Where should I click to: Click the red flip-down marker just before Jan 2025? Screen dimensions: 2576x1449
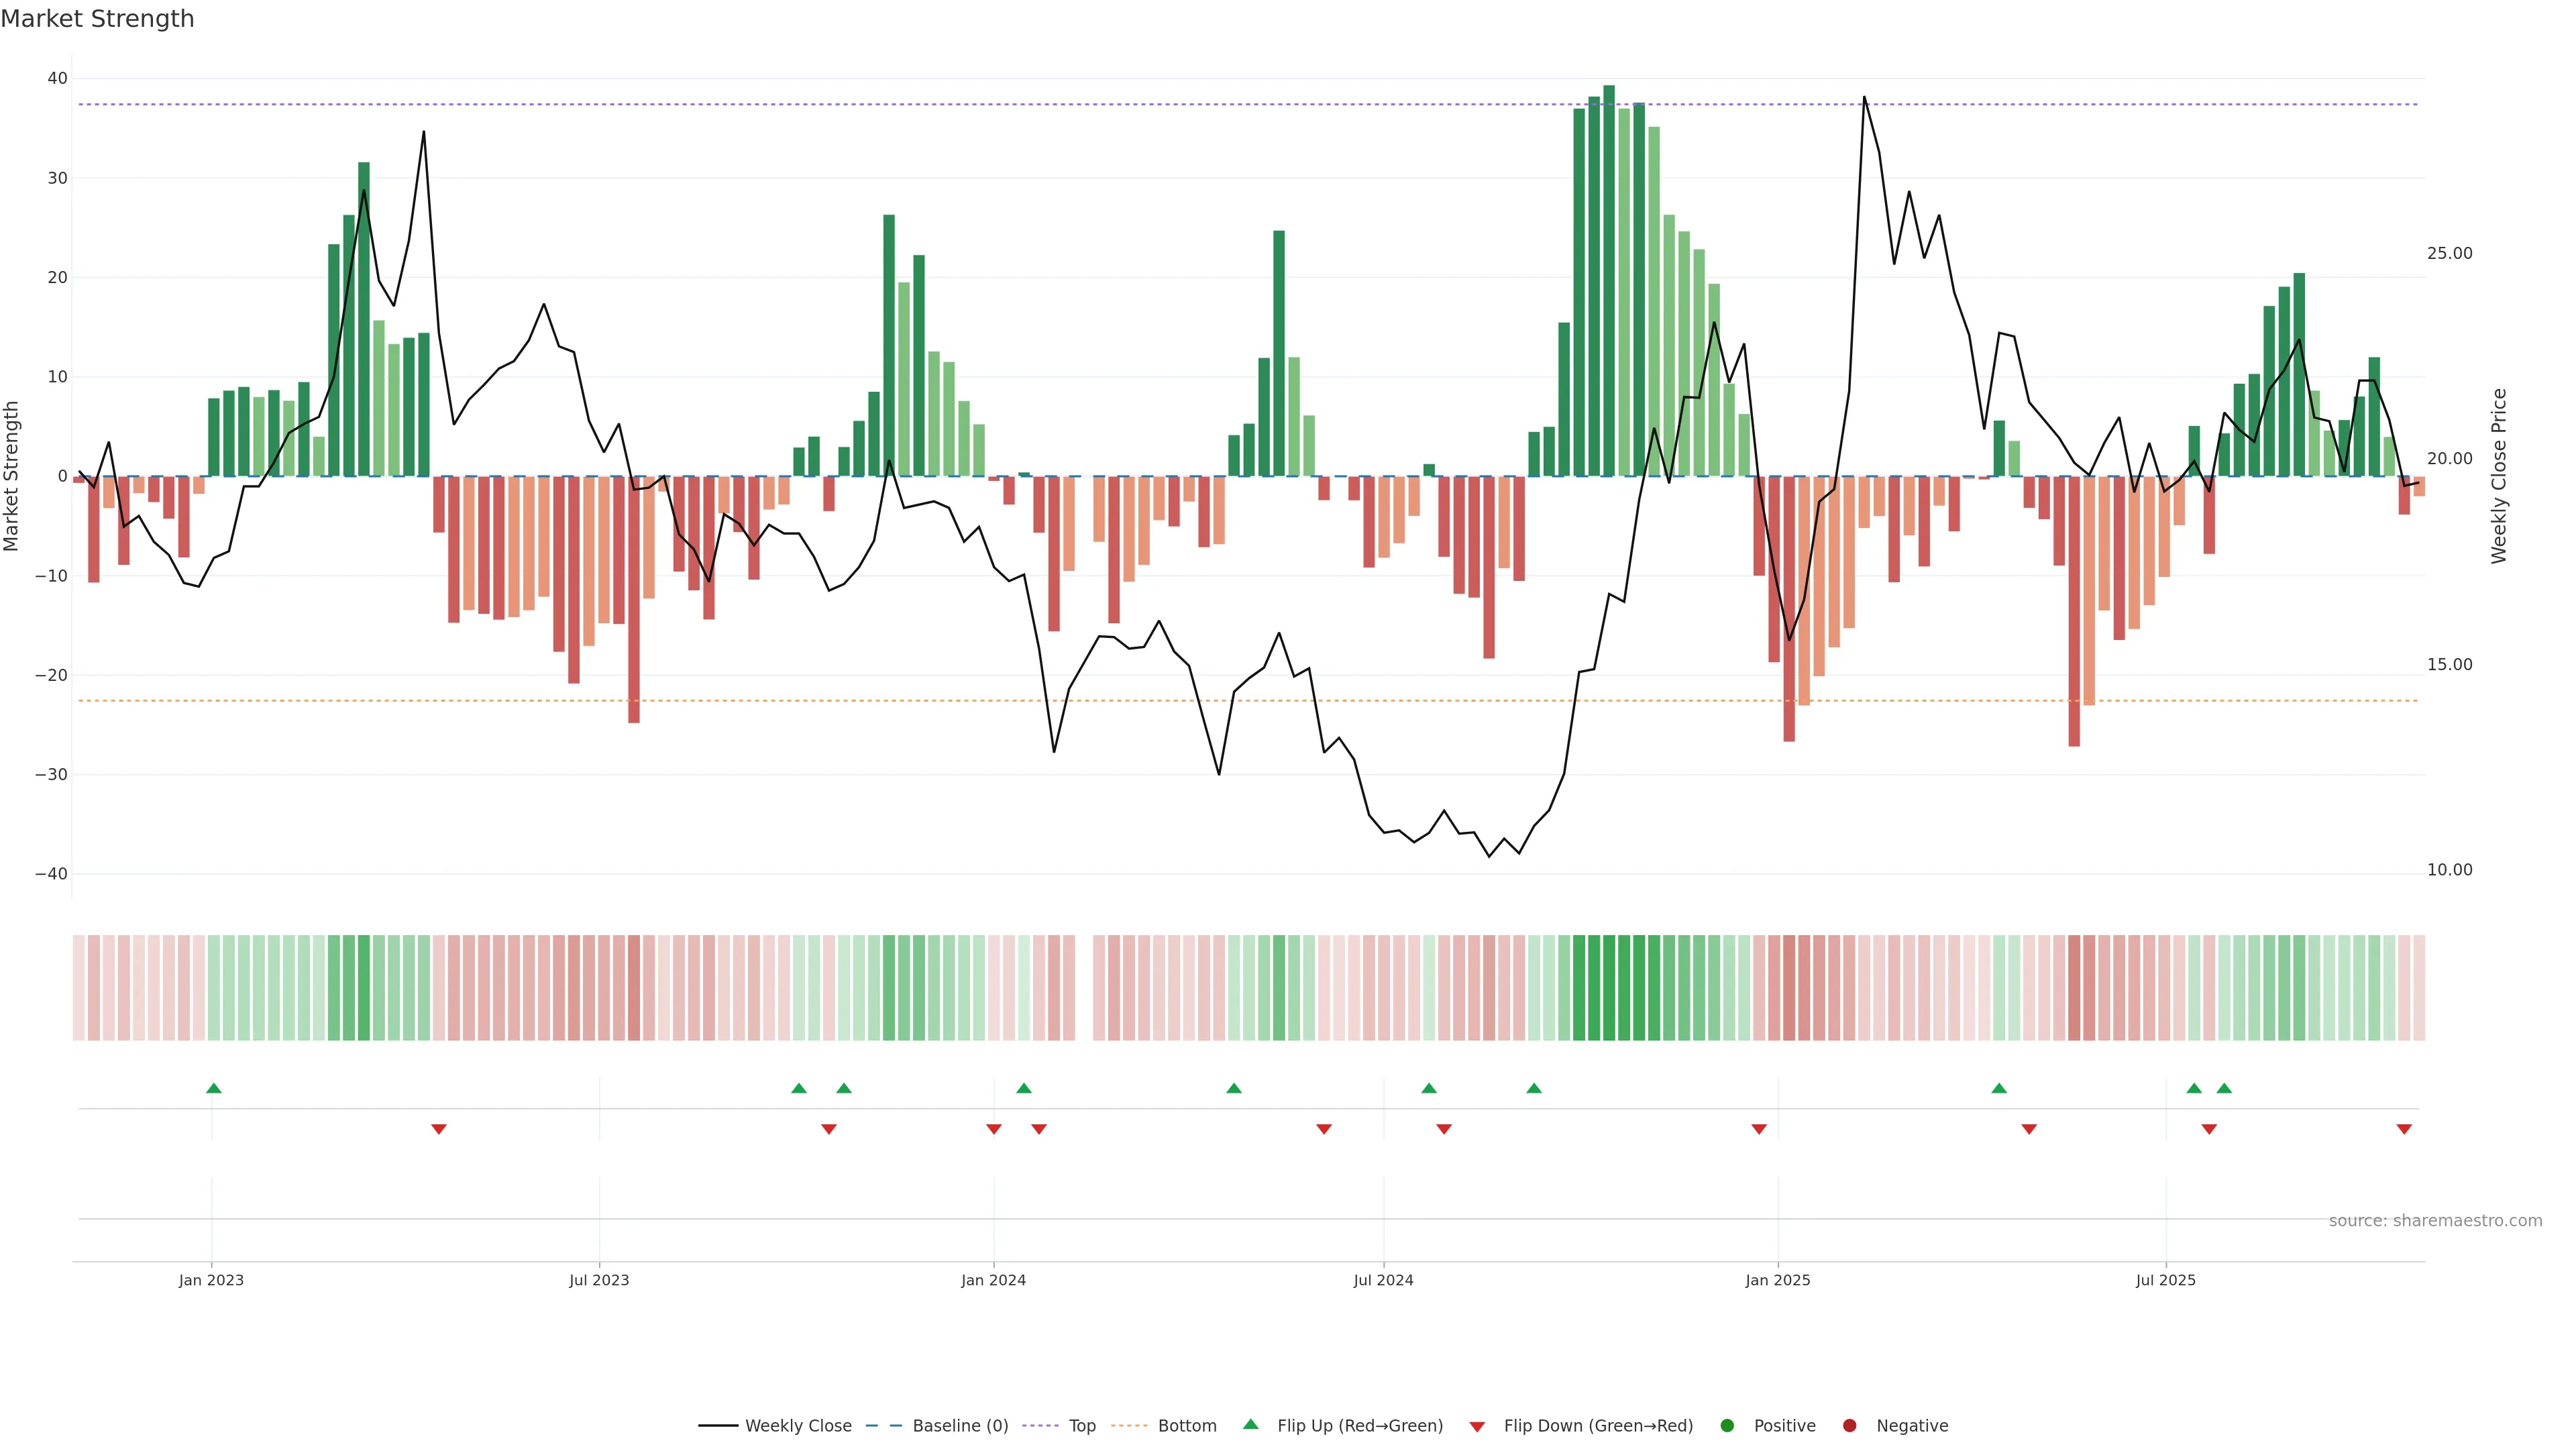coord(1759,1129)
